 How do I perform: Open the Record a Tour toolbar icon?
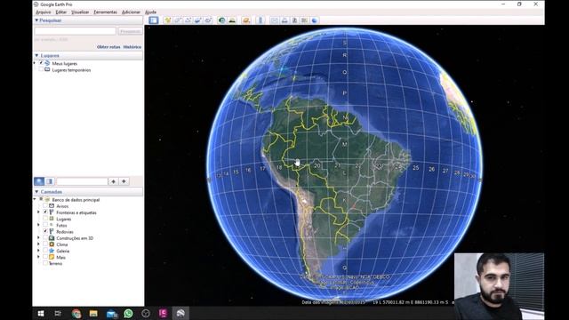(208, 20)
